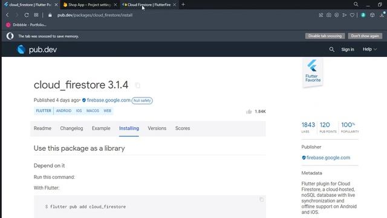Viewport: 387px width, 218px height.
Task: Click the IOS platform tag
Action: [79, 111]
